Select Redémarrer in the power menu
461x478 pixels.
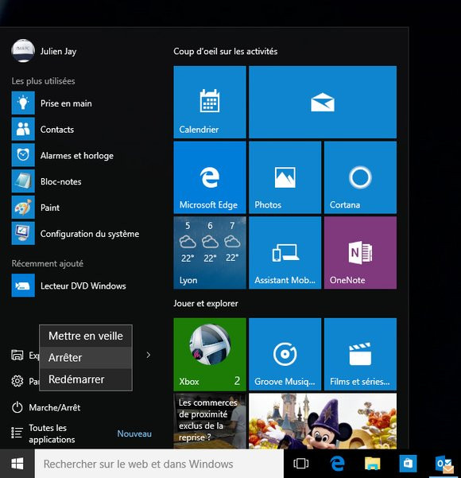pyautogui.click(x=86, y=379)
